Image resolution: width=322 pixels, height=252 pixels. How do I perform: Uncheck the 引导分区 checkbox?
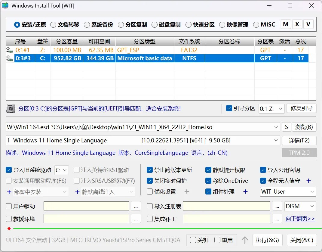tap(229, 108)
